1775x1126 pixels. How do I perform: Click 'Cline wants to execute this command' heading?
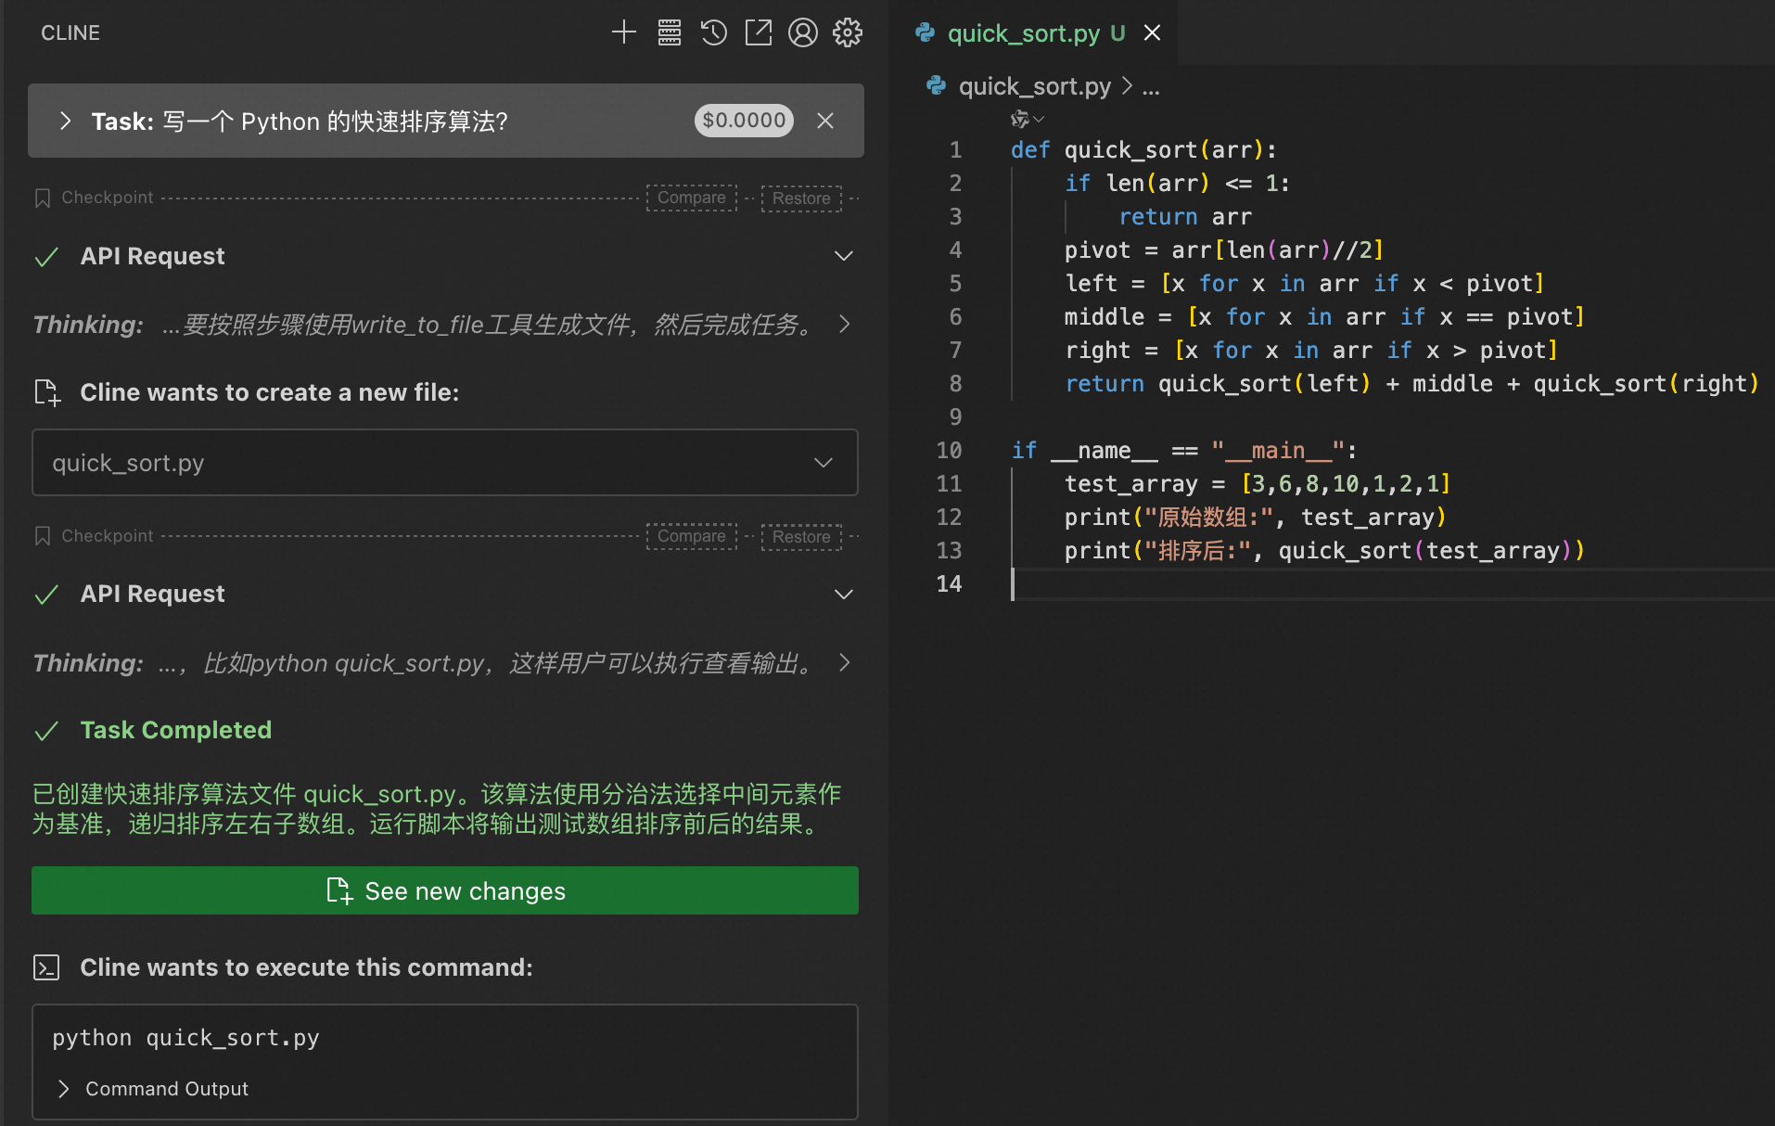click(x=306, y=967)
